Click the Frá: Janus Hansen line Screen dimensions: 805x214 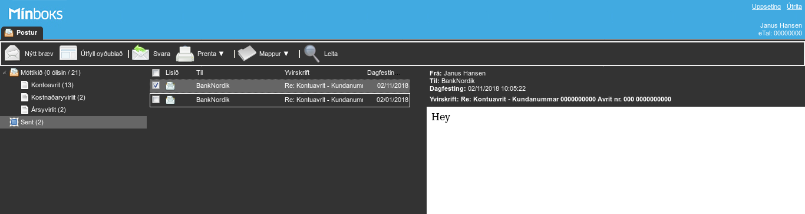[458, 73]
